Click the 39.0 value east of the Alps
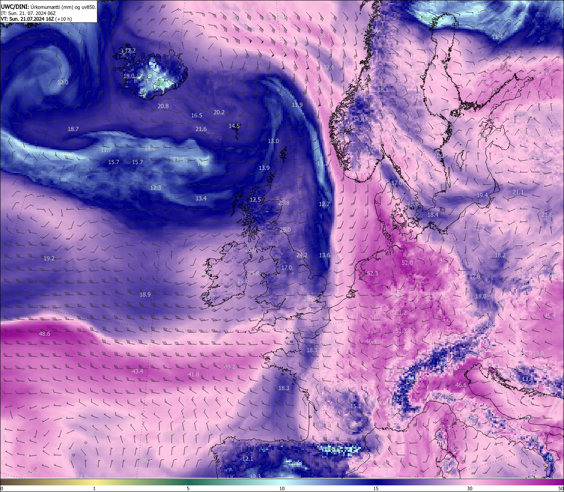The width and height of the screenshot is (564, 492). (538, 354)
